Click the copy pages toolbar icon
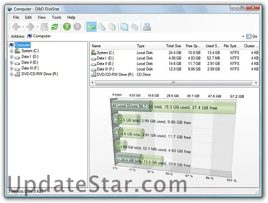The image size is (268, 203). click(x=124, y=27)
